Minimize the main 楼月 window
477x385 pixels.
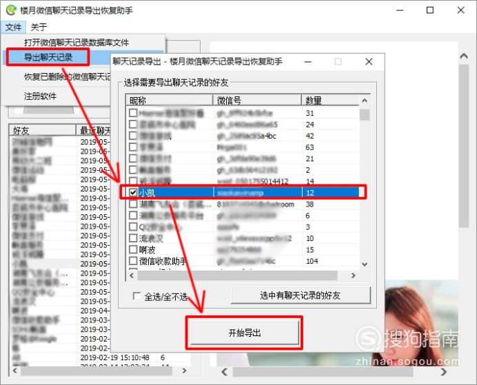click(x=400, y=10)
